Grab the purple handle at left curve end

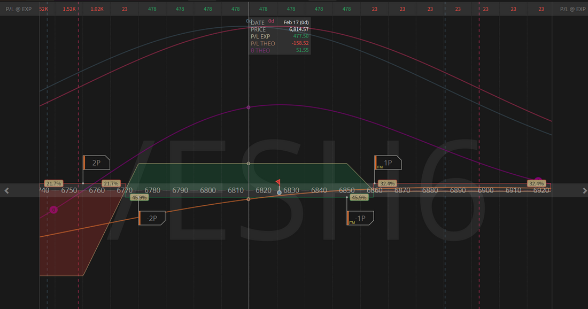click(53, 210)
